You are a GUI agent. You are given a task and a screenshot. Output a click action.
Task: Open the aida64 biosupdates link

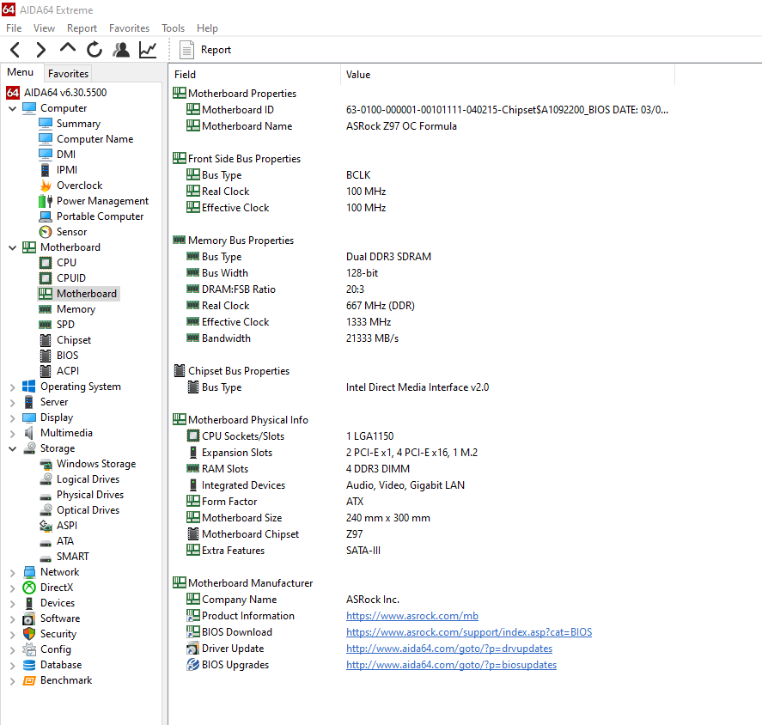pyautogui.click(x=452, y=665)
